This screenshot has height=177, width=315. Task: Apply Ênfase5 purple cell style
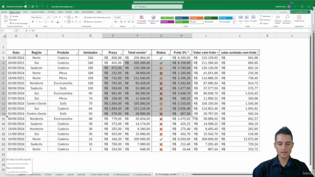[167, 22]
